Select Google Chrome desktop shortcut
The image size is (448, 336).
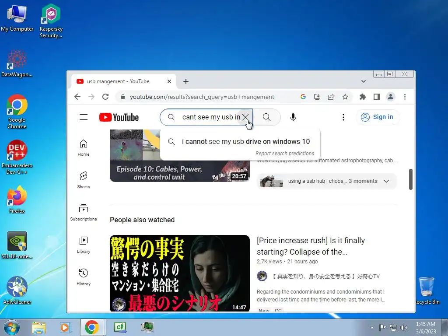point(17,112)
